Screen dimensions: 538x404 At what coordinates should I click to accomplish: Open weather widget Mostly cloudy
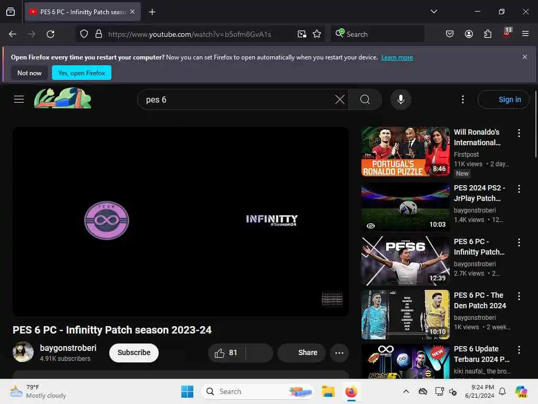[x=38, y=391]
